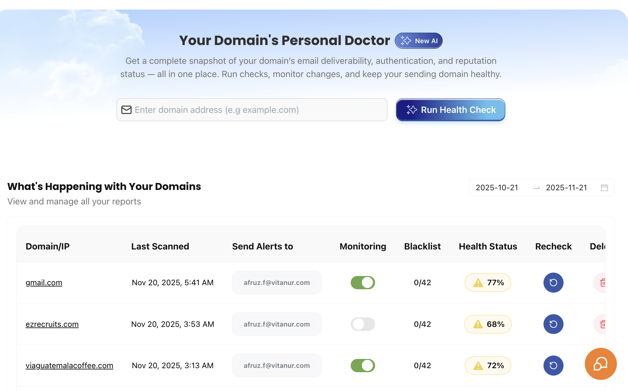The width and height of the screenshot is (628, 391).
Task: Click the Health Status column header
Action: pos(488,246)
